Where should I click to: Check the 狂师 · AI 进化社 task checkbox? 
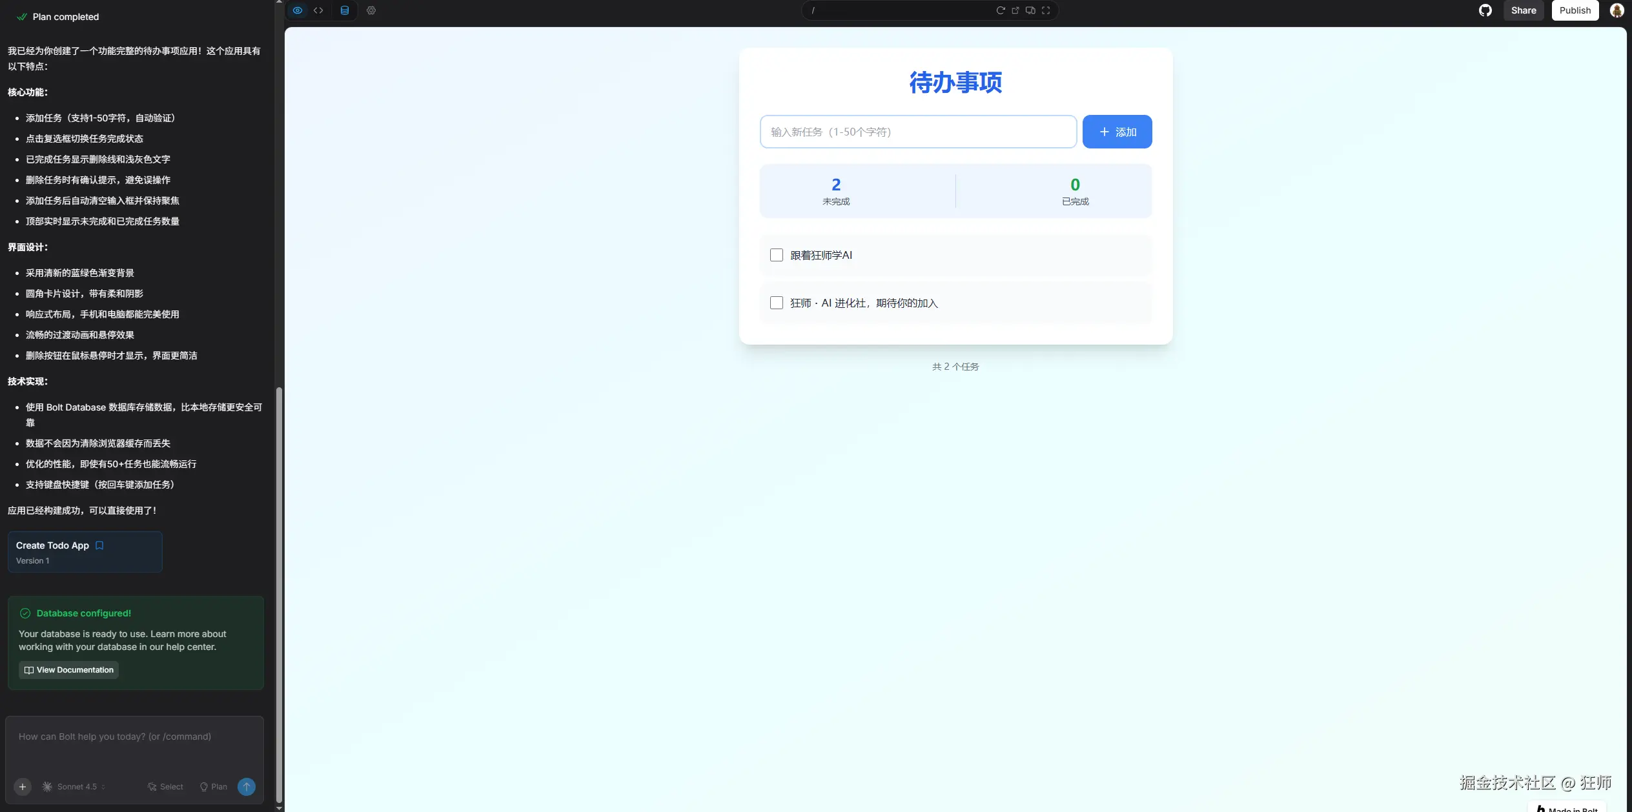(777, 303)
